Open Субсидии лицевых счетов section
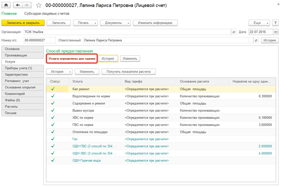Screen dimensions: 281x187 (x=47, y=14)
